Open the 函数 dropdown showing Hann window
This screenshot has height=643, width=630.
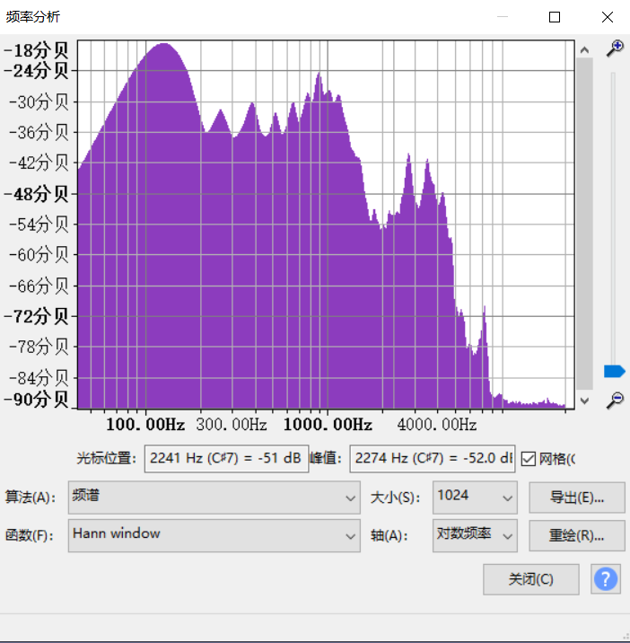tap(214, 535)
